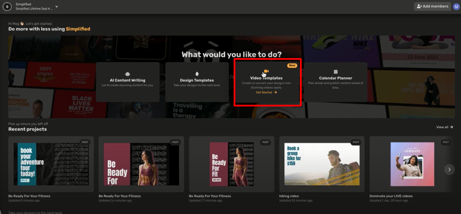
Task: Click the Add members button
Action: point(433,6)
